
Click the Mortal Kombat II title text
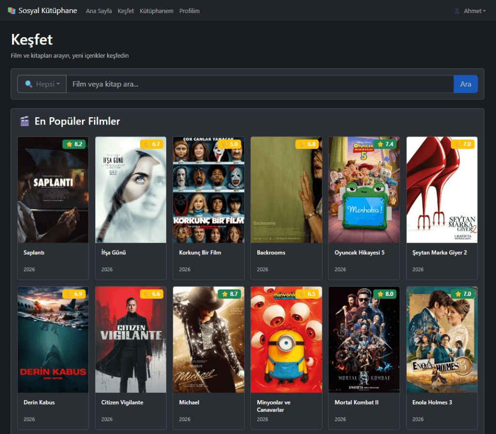[356, 403]
